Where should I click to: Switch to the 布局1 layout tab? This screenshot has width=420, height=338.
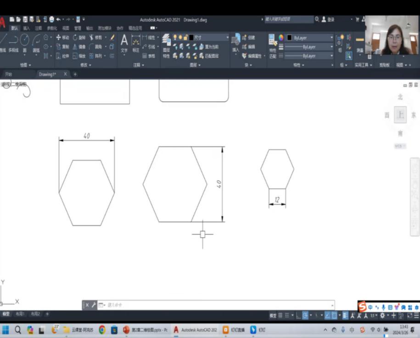coord(20,314)
